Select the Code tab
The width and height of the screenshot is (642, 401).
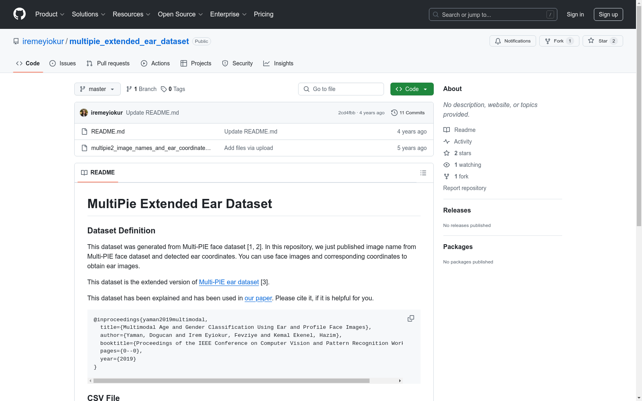(28, 63)
